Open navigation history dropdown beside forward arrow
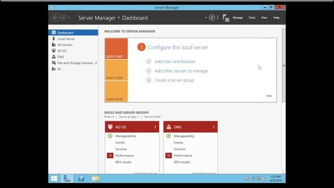Viewport: 334px width, 188px height. [68, 17]
